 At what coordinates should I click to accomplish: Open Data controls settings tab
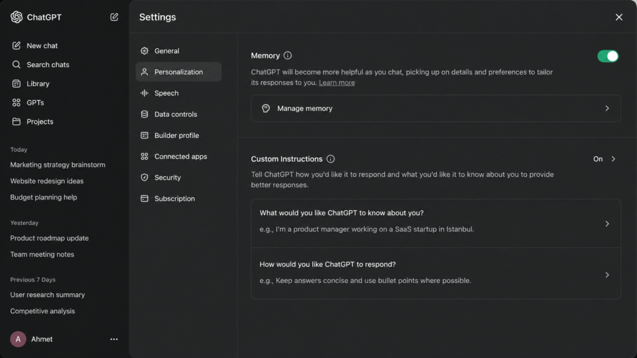click(179, 114)
